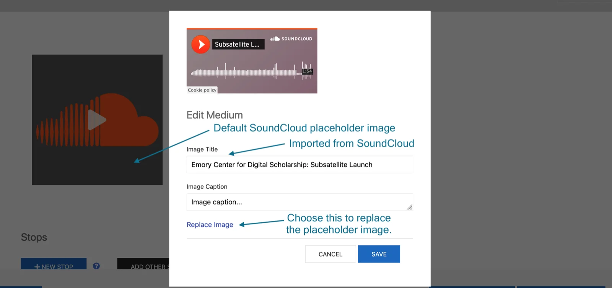This screenshot has width=612, height=288.
Task: Play the Subsatellite SoundCloud track
Action: 200,44
